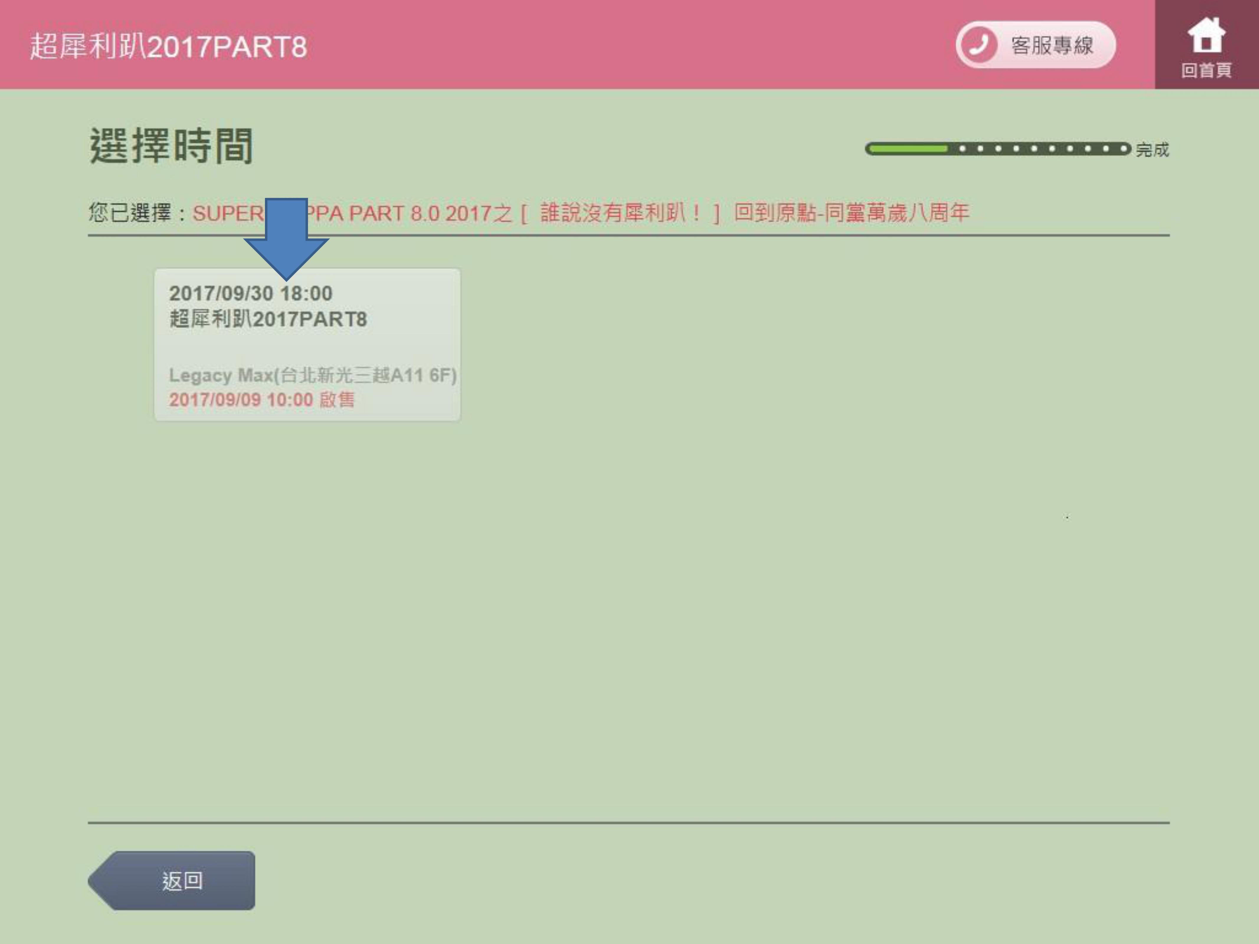Click the selected event text 回到原點-同黨萬歲八周年
This screenshot has height=944, width=1259.
[852, 213]
